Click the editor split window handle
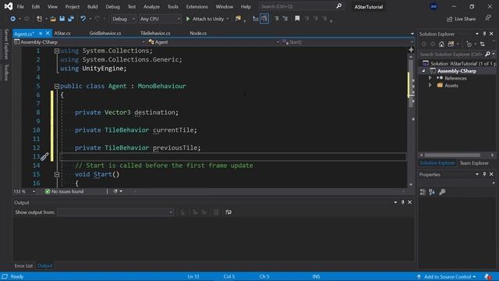This screenshot has height=281, width=499. tap(411, 50)
